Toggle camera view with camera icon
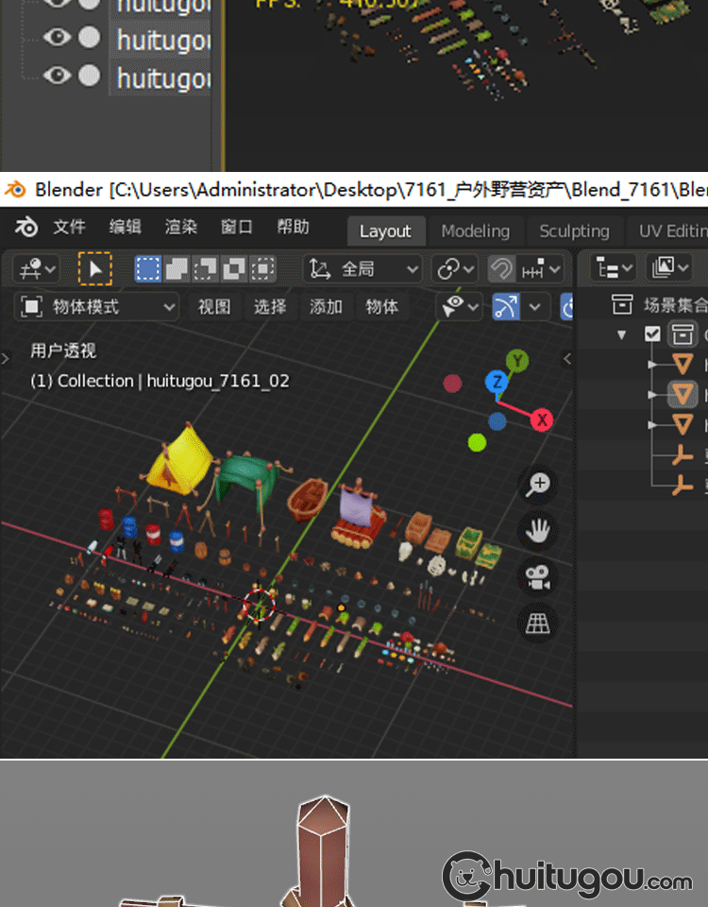Screen dimensions: 708x907 pyautogui.click(x=539, y=577)
